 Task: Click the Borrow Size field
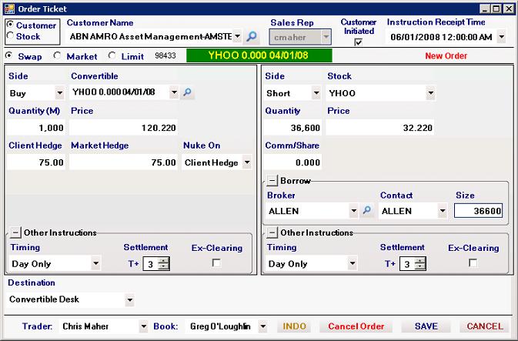[478, 210]
